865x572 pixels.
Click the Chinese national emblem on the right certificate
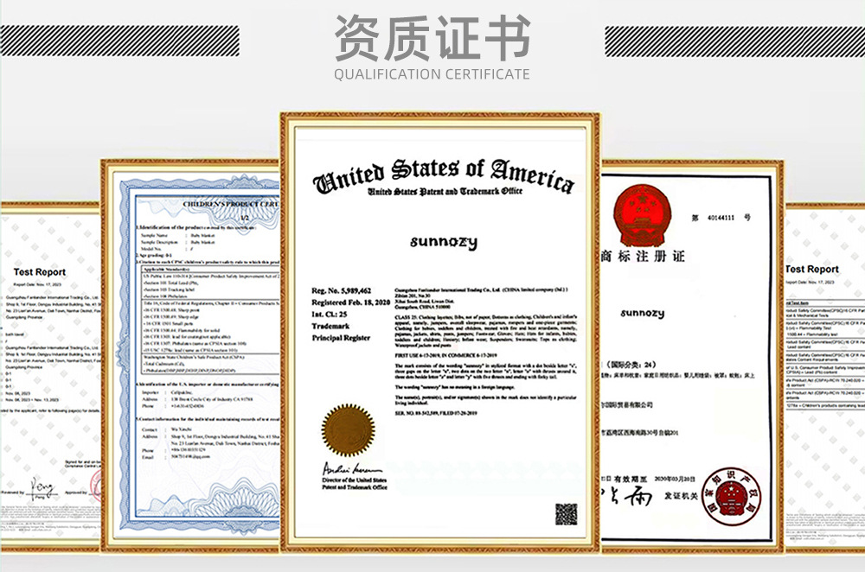[x=642, y=215]
